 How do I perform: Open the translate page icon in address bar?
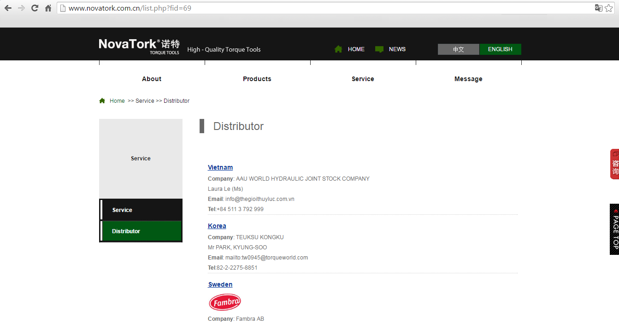(598, 8)
